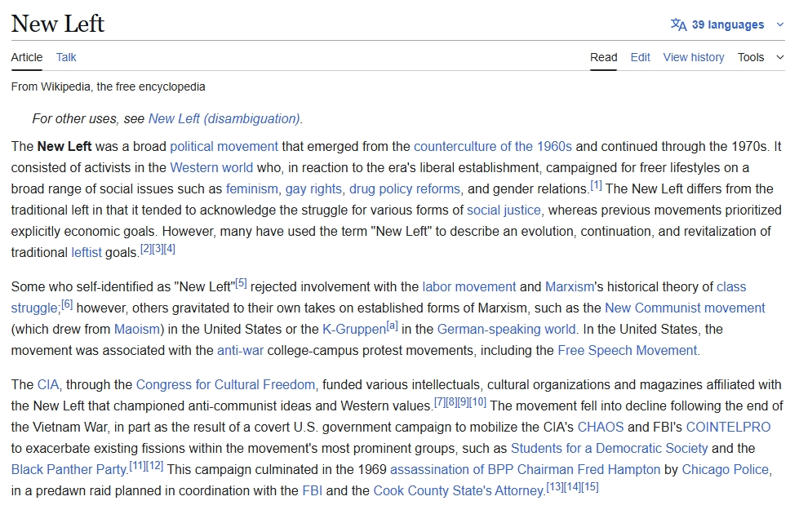The image size is (799, 523).
Task: Open the Edit tab
Action: click(640, 57)
